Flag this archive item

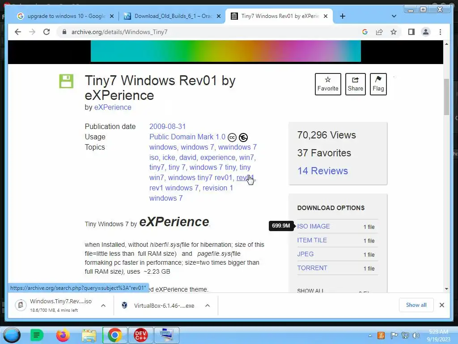(378, 84)
